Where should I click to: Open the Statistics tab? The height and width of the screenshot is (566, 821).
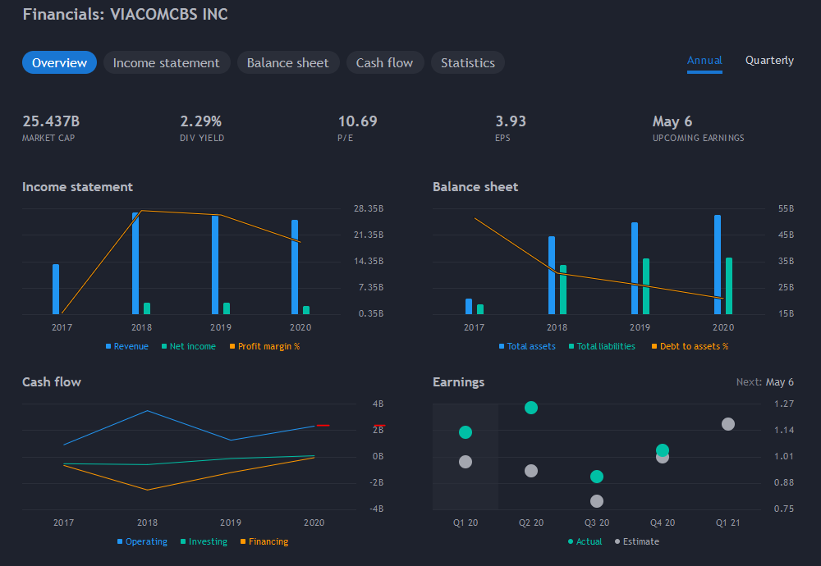click(468, 63)
